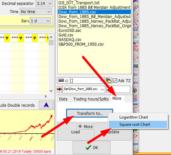Click the blue-red arrowhead button near Double records
This screenshot has width=171, height=155.
pyautogui.click(x=46, y=105)
